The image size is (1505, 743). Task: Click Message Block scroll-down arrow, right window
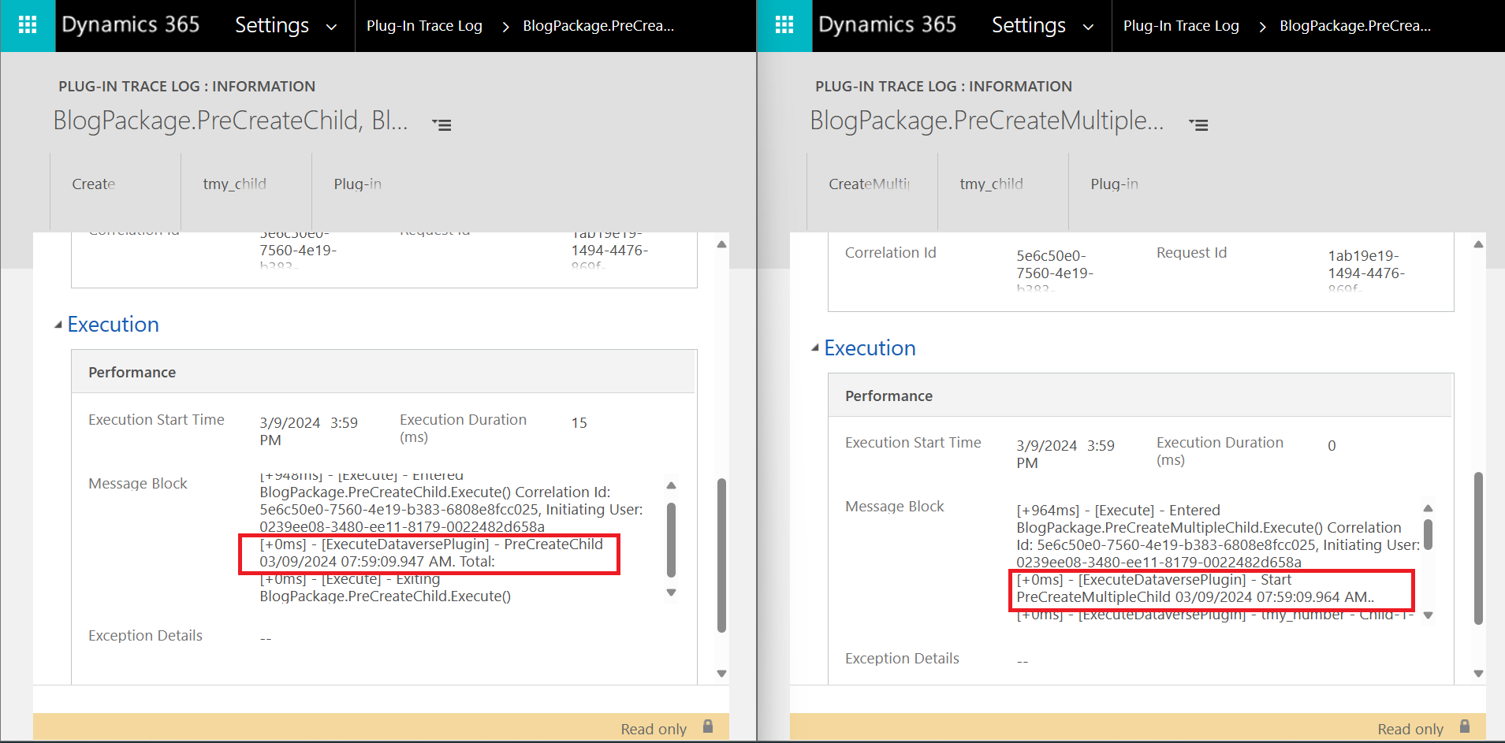coord(1428,615)
